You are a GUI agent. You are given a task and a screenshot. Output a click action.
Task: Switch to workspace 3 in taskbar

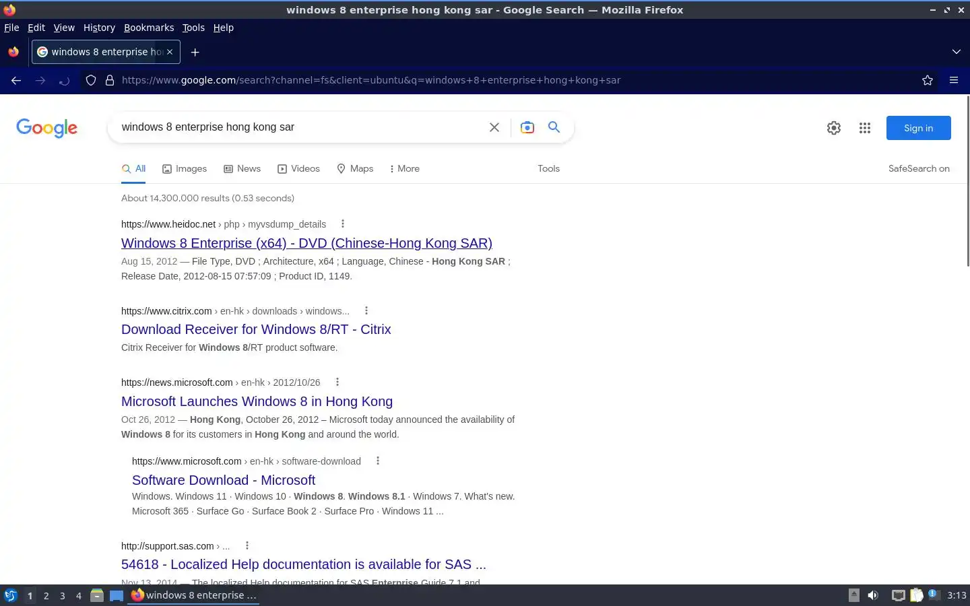pos(63,595)
